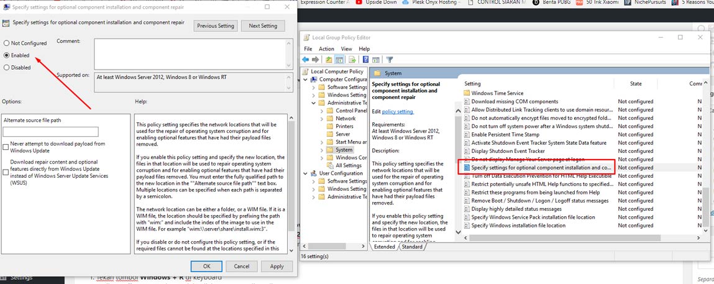Click icon of Remove Boot / Shutdown status messages
Screen dimensions: 714x284
[466, 201]
